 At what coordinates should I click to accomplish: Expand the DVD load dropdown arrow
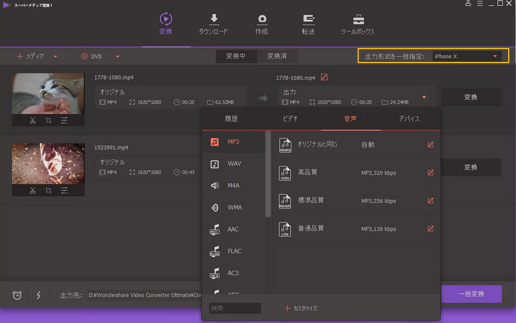click(x=118, y=56)
